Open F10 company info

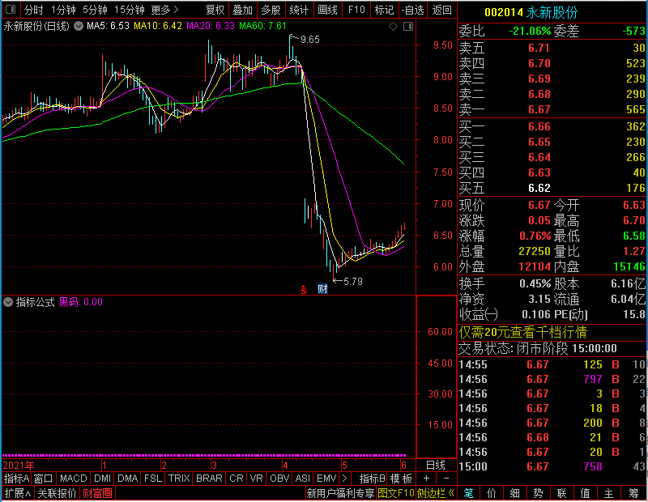[x=356, y=10]
